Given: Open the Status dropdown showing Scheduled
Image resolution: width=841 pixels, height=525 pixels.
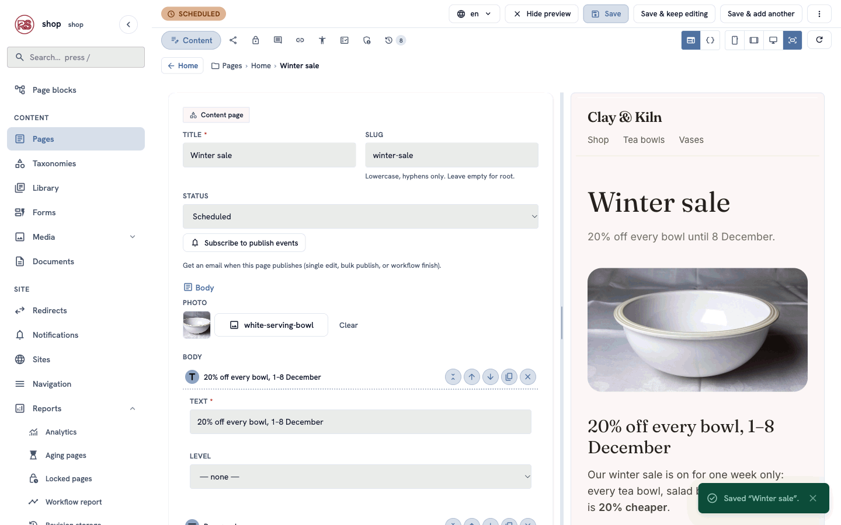Looking at the screenshot, I should [x=360, y=216].
